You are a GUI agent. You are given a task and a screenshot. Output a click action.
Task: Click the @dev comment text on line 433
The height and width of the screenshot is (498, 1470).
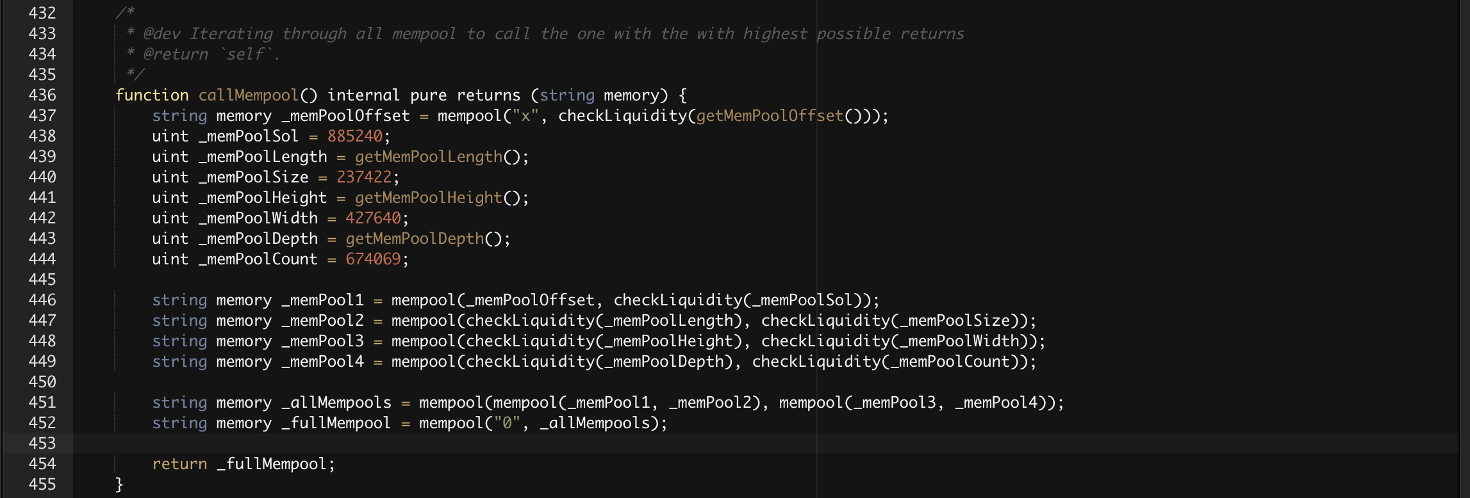162,34
